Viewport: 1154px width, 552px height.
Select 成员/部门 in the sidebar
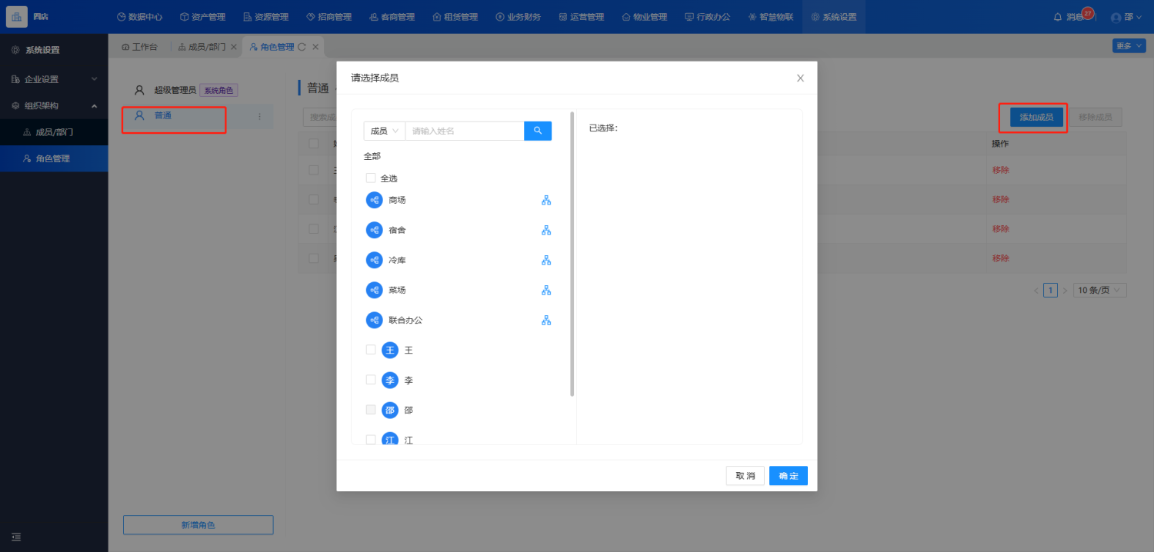[54, 132]
